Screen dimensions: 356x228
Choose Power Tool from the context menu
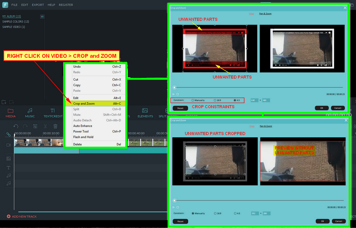95,131
